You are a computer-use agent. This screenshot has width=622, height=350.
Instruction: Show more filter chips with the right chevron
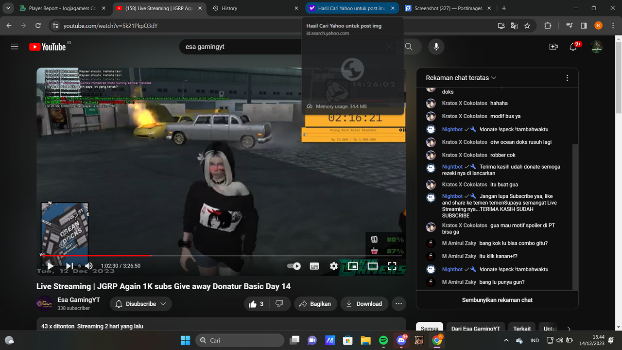click(x=569, y=329)
